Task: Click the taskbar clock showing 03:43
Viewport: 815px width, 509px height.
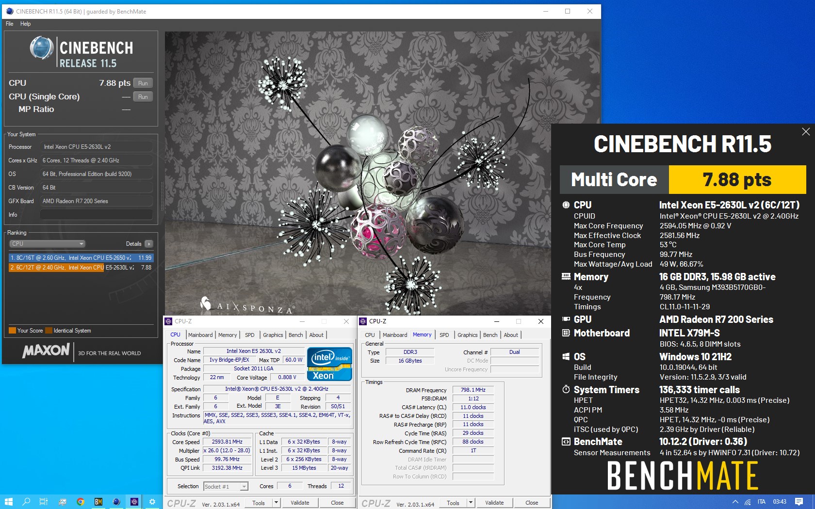Action: click(x=780, y=502)
